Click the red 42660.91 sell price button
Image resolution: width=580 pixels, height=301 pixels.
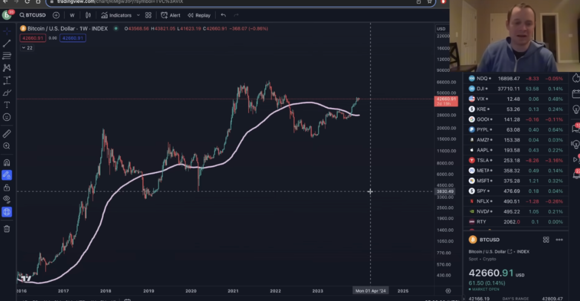(33, 38)
